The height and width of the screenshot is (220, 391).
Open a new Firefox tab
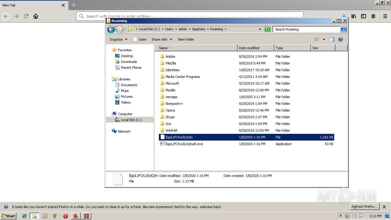73,5
